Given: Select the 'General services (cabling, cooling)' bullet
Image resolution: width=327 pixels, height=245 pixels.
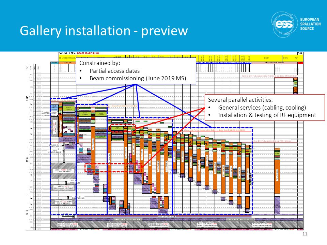Looking at the screenshot, I should 262,108.
